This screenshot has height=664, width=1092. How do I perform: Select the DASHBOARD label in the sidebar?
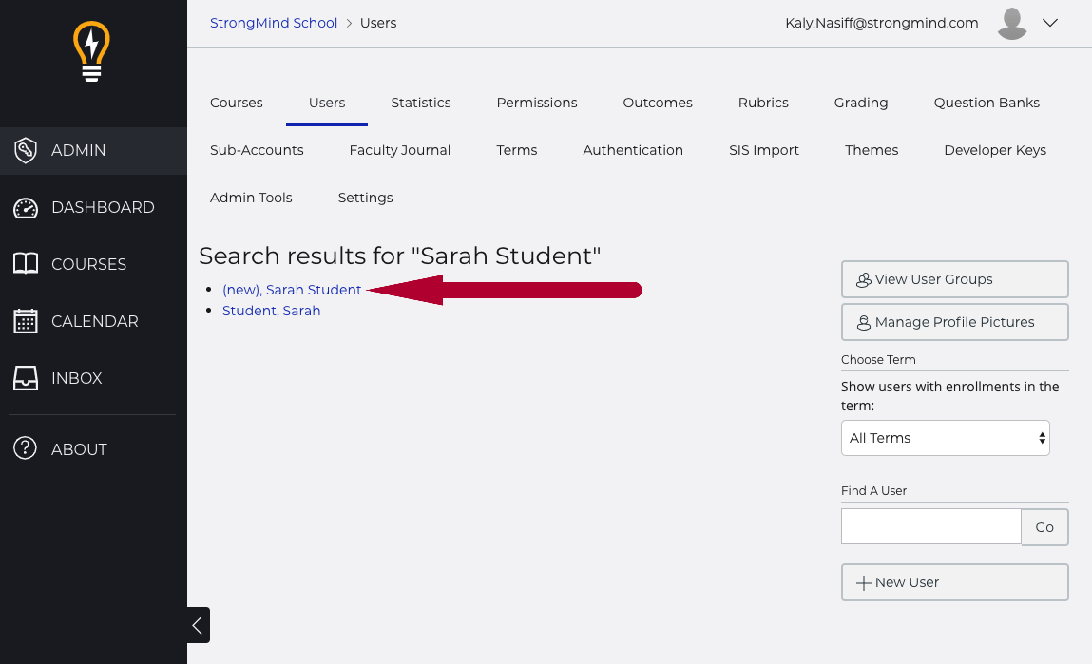tap(103, 207)
